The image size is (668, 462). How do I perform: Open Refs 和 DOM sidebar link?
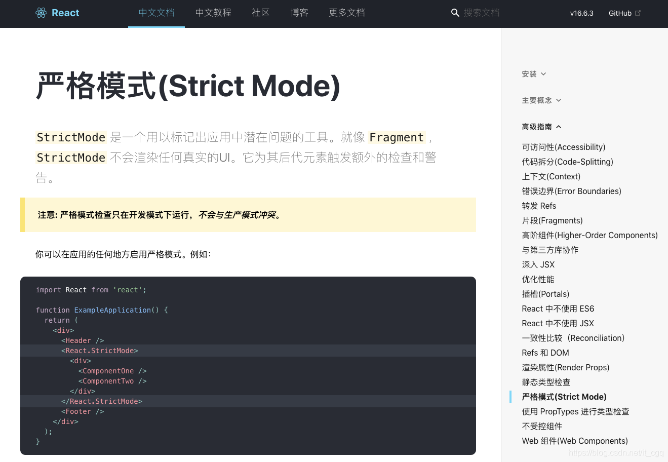(545, 353)
